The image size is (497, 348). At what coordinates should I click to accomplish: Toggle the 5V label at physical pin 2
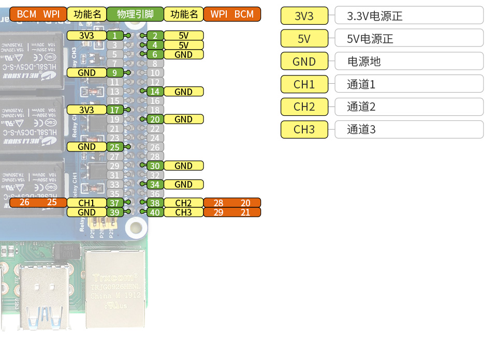pos(184,36)
